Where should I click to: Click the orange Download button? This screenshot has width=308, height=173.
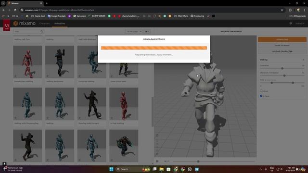pyautogui.click(x=282, y=39)
